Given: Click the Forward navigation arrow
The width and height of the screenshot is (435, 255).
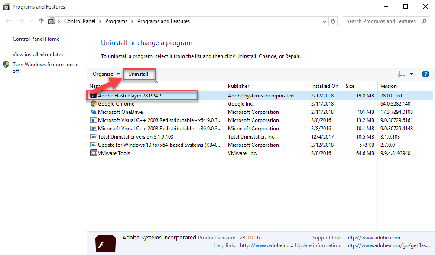Looking at the screenshot, I should pyautogui.click(x=21, y=21).
